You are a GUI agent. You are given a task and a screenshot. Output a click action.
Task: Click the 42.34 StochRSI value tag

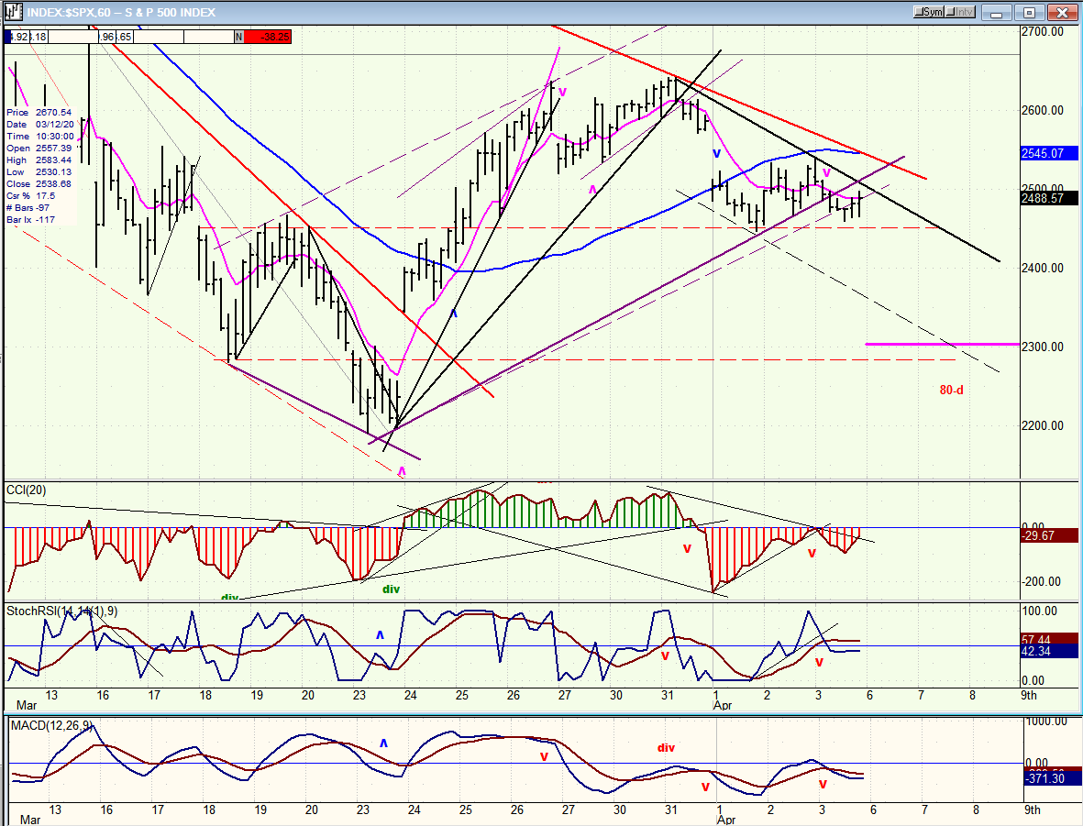1049,651
